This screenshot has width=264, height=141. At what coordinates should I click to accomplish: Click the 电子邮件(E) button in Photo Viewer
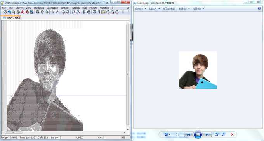coord(169,9)
